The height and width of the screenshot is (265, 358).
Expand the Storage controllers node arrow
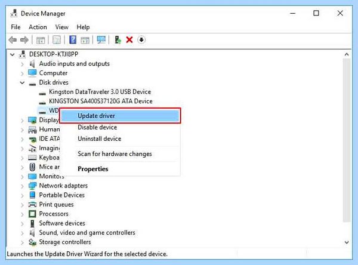click(22, 242)
